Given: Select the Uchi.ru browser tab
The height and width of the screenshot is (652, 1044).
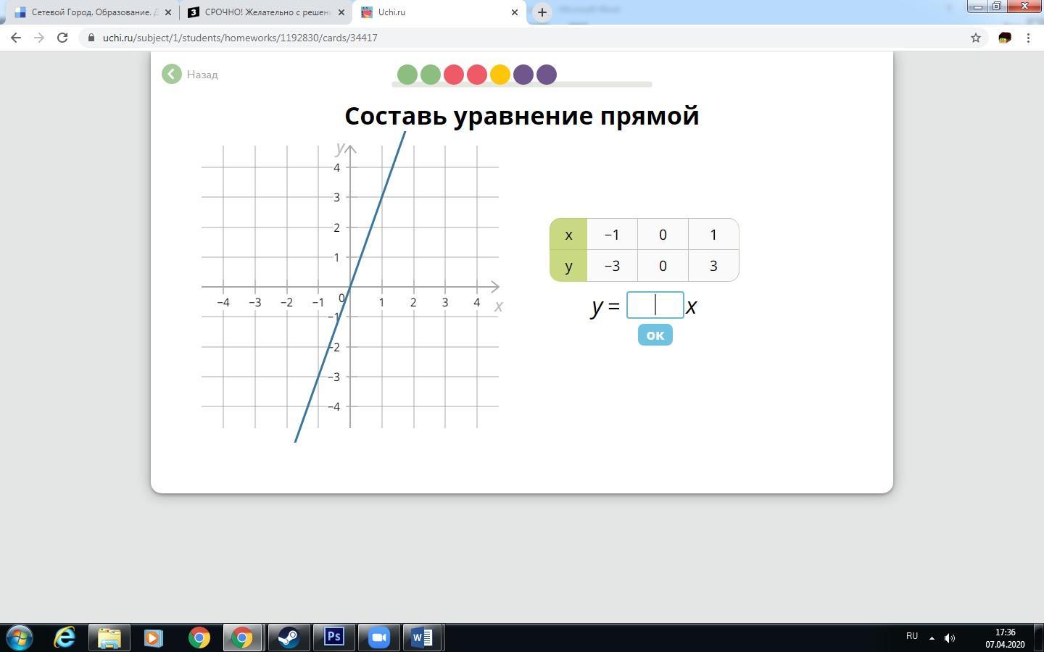Looking at the screenshot, I should pos(439,12).
